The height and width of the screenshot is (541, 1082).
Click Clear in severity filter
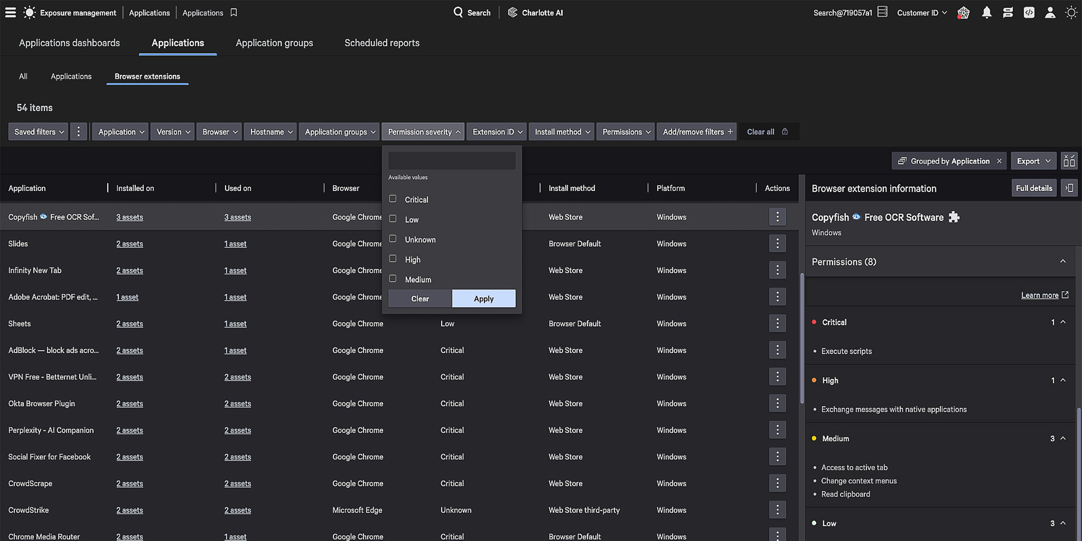[420, 298]
